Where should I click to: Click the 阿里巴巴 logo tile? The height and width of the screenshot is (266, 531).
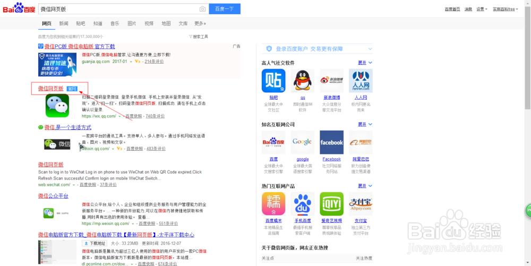(361, 142)
